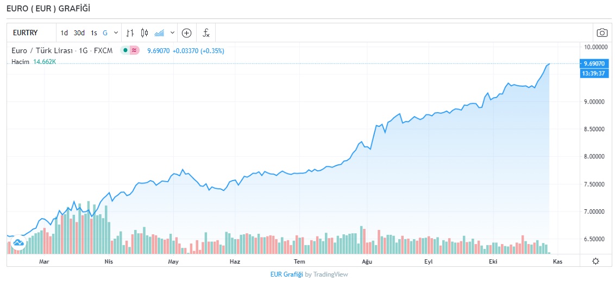
Task: Click the compare or add symbol icon
Action: (x=186, y=33)
